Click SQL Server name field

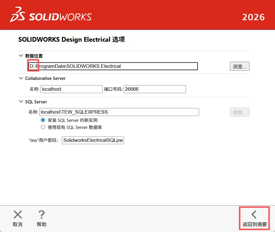click(119, 112)
